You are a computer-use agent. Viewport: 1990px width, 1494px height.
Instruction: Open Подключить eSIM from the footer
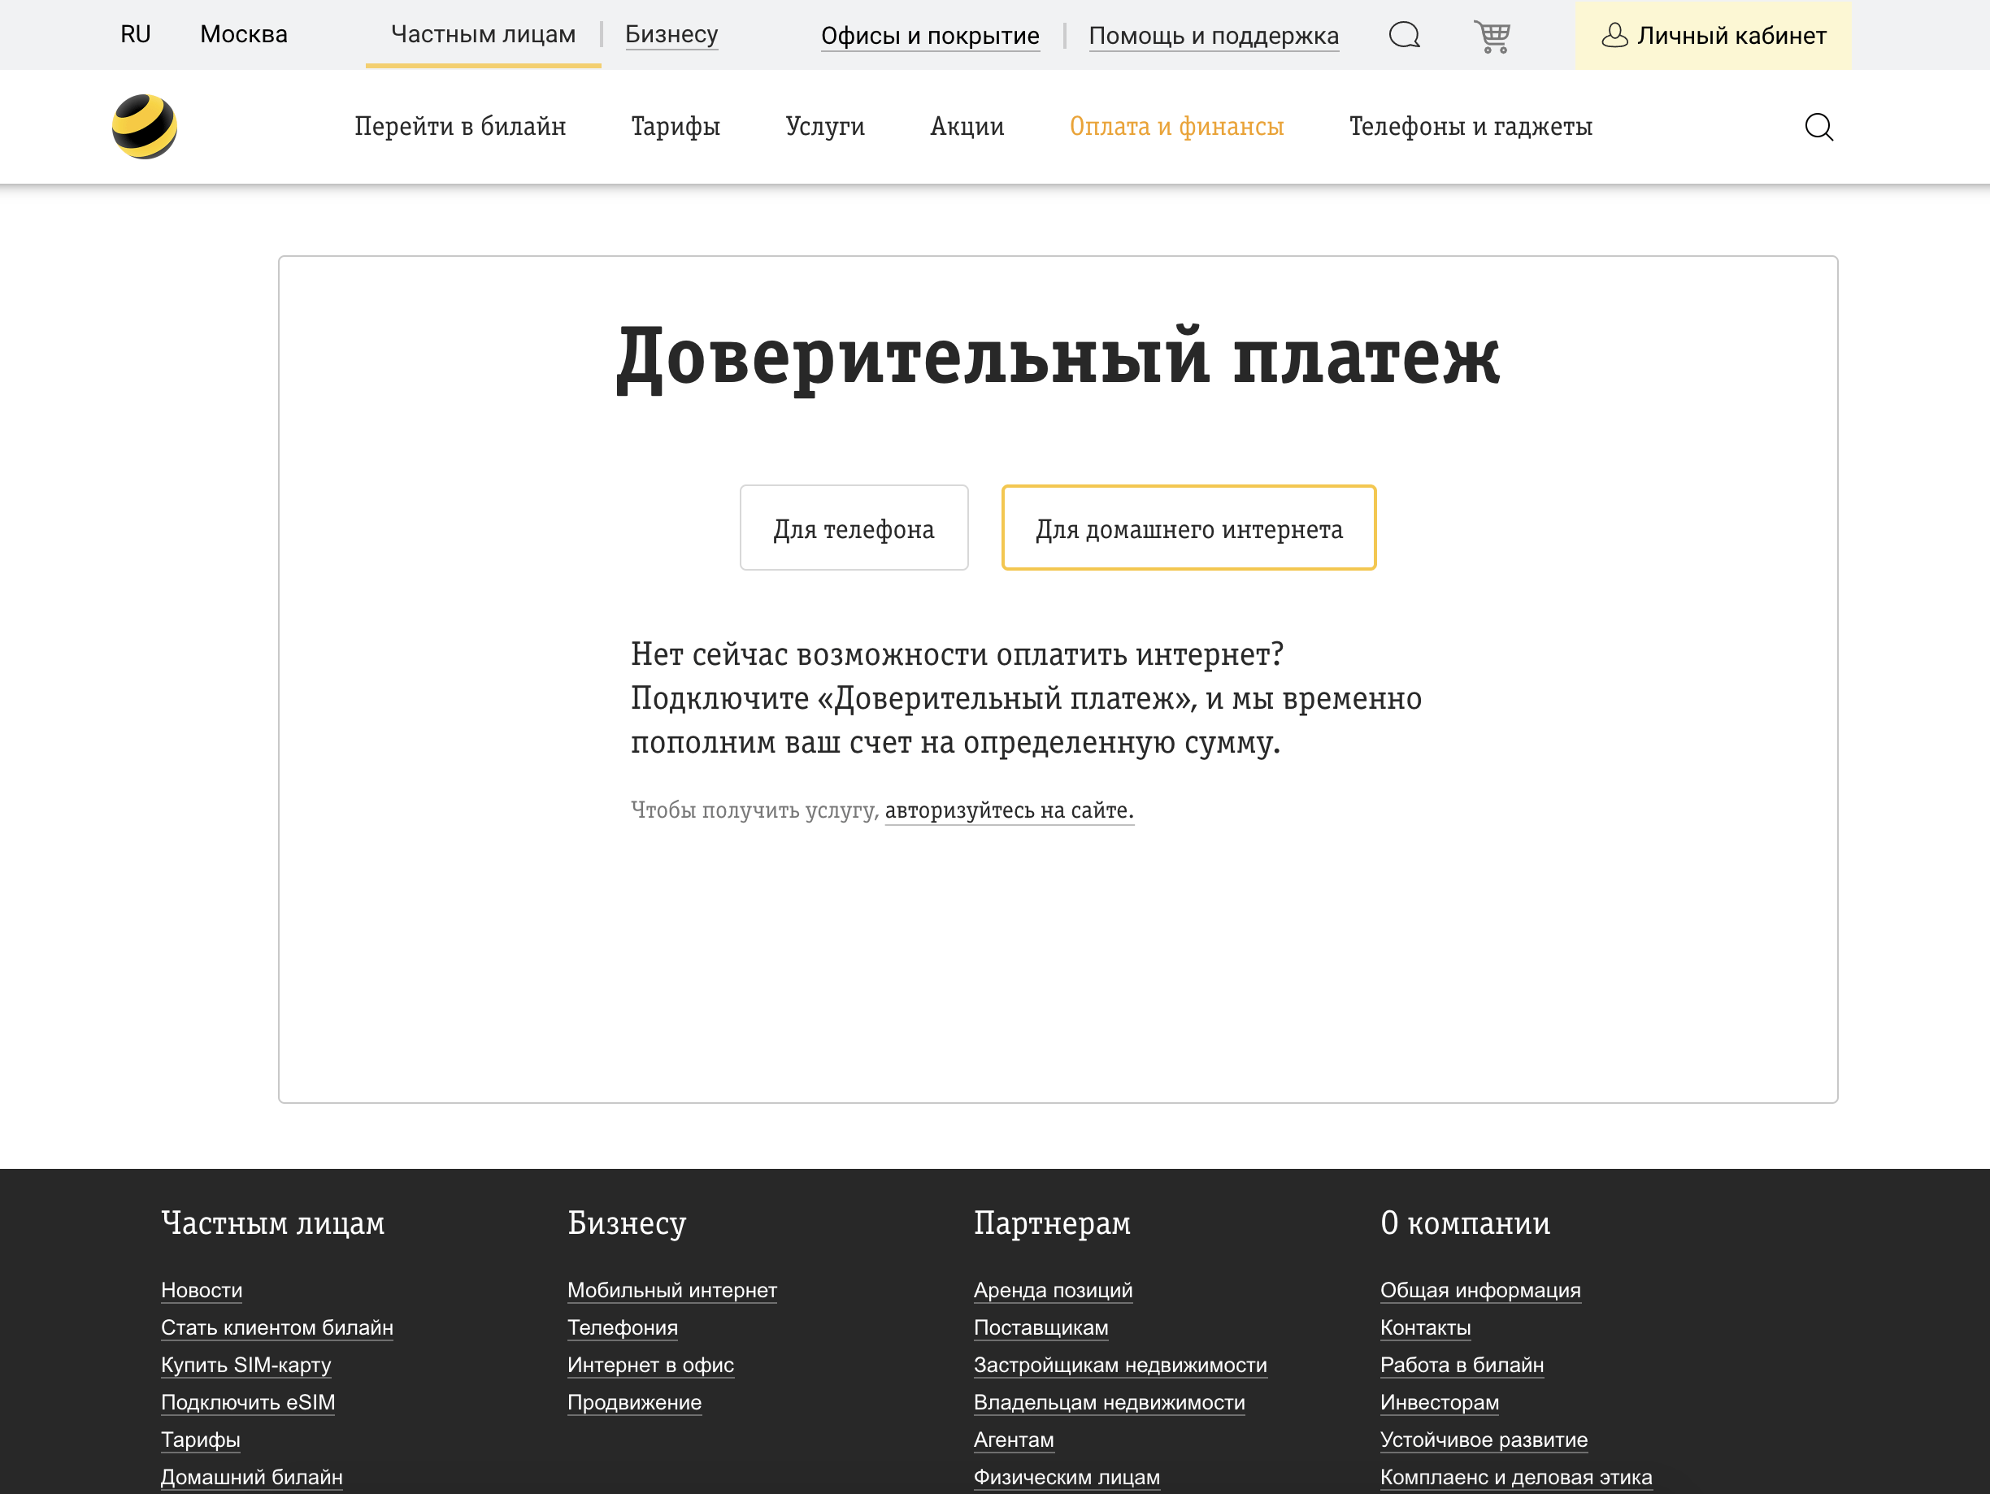coord(248,1402)
